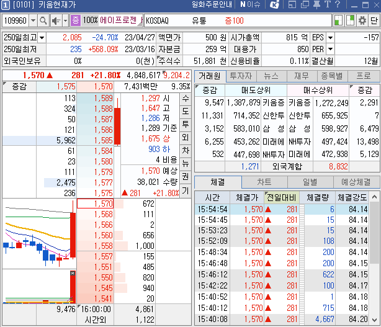Click the 외국계합 row label
The image size is (381, 327).
[287, 167]
